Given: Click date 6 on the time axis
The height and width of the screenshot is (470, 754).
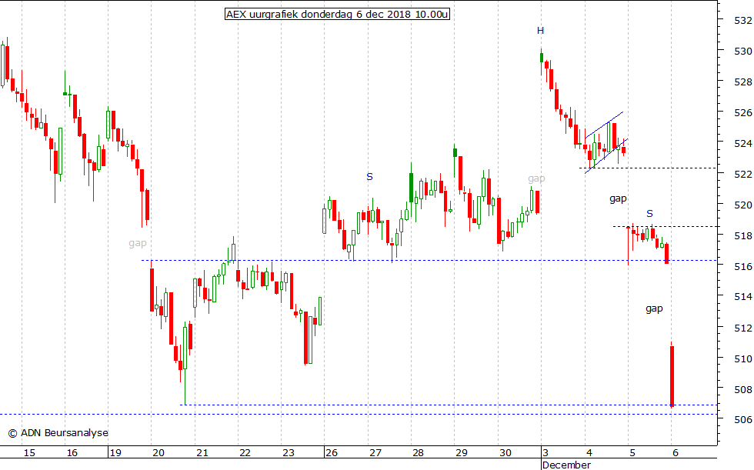Looking at the screenshot, I should coord(674,453).
